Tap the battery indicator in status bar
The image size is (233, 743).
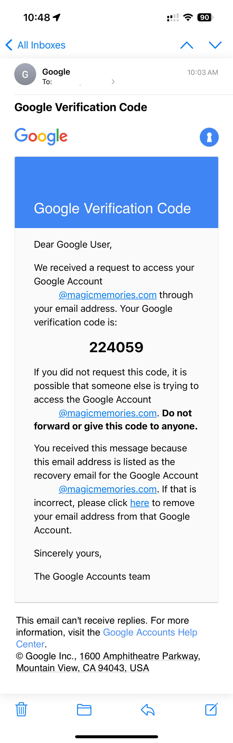[x=205, y=17]
